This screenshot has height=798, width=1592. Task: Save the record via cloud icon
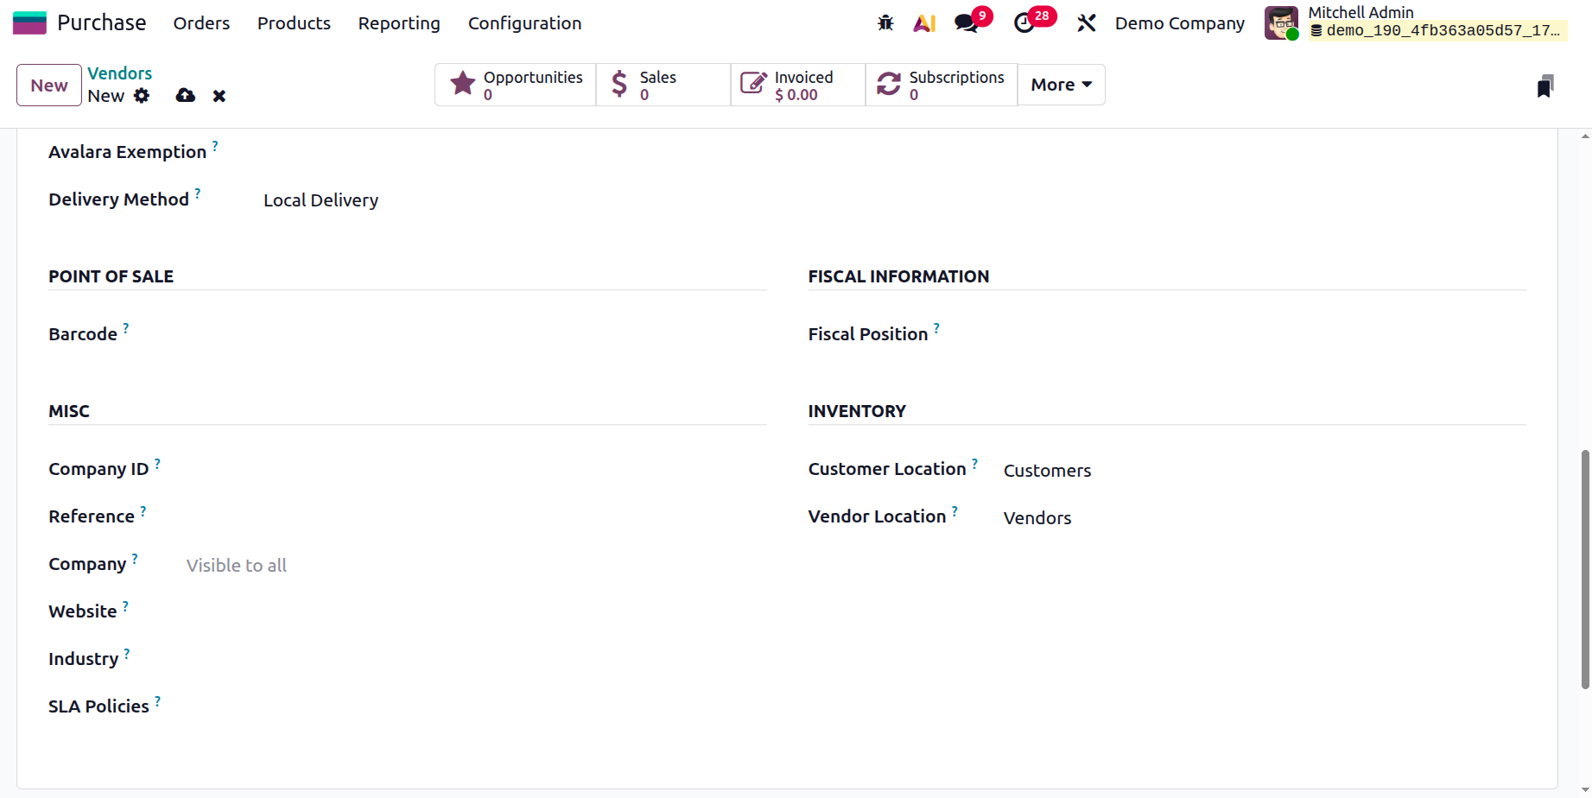(x=185, y=95)
